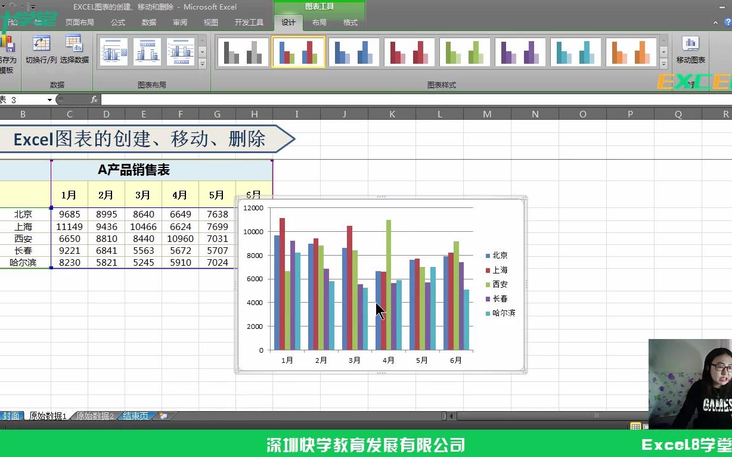Viewport: 732px width, 457px height.
Task: Select the first chart layout thumbnail
Action: [114, 52]
